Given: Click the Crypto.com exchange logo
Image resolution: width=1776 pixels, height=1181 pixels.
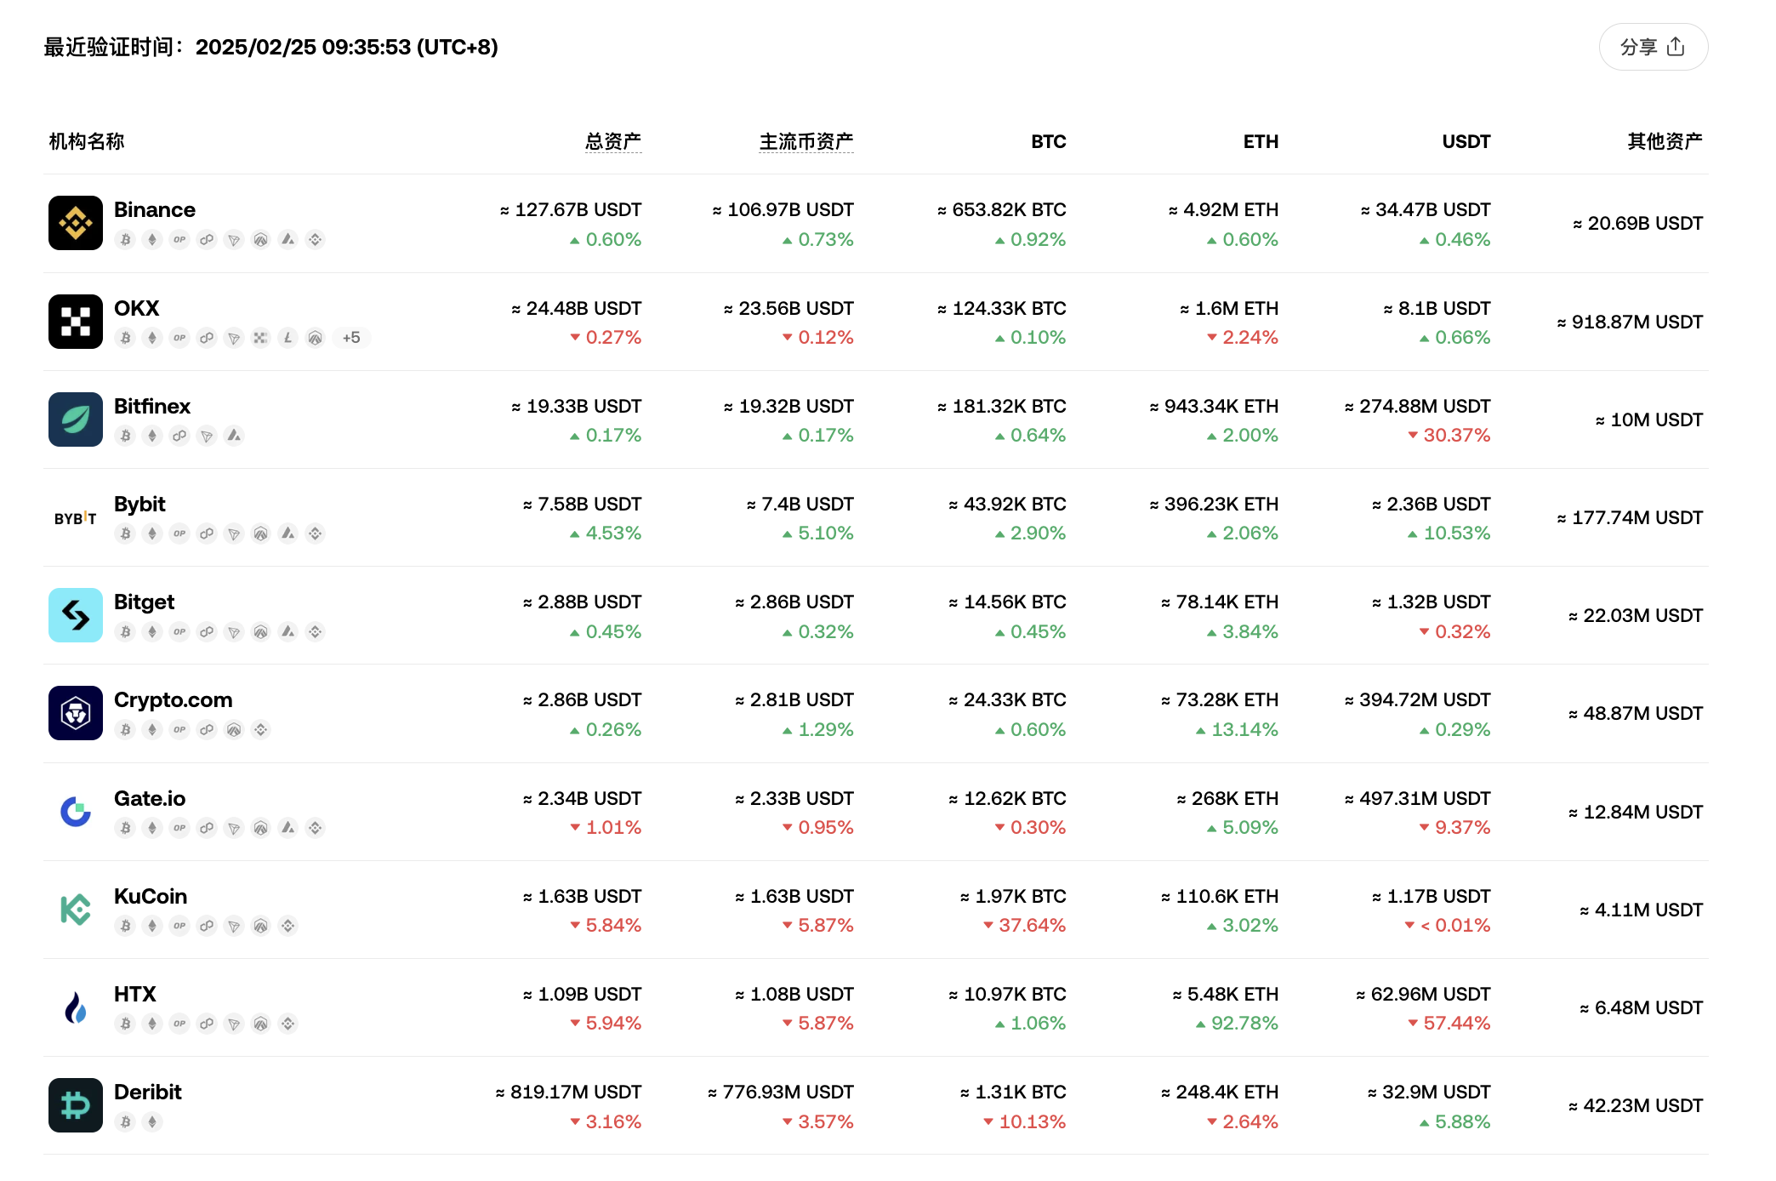Looking at the screenshot, I should click(75, 712).
